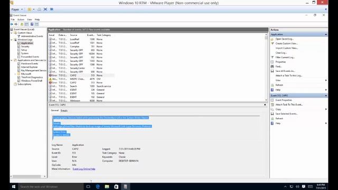Close the Event 513 preview pane
The width and height of the screenshot is (338, 190).
265,104
